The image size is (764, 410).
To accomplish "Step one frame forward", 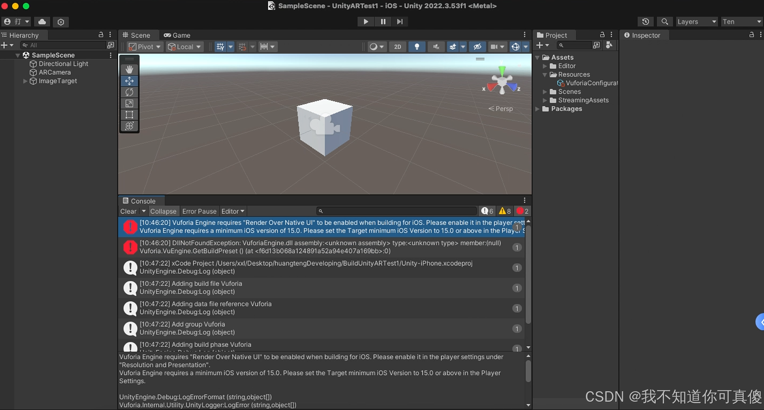I will pyautogui.click(x=400, y=22).
